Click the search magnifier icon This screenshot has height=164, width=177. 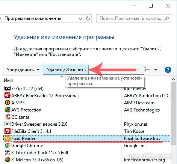point(166,18)
